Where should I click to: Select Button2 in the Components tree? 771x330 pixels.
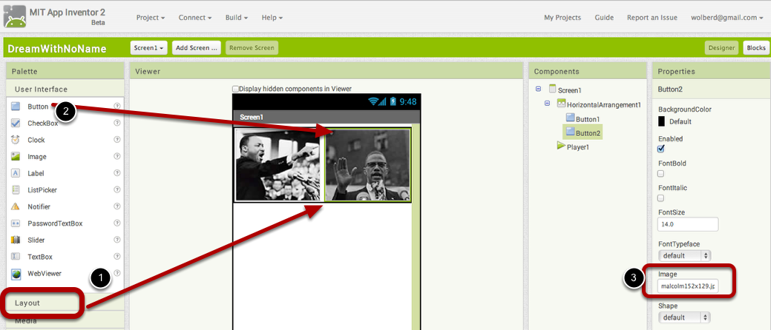pos(588,132)
